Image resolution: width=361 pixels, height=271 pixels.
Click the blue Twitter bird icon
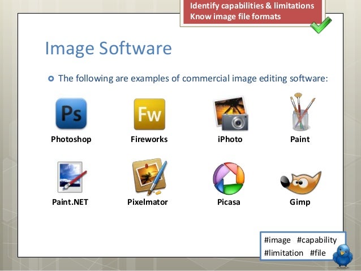[x=343, y=256]
